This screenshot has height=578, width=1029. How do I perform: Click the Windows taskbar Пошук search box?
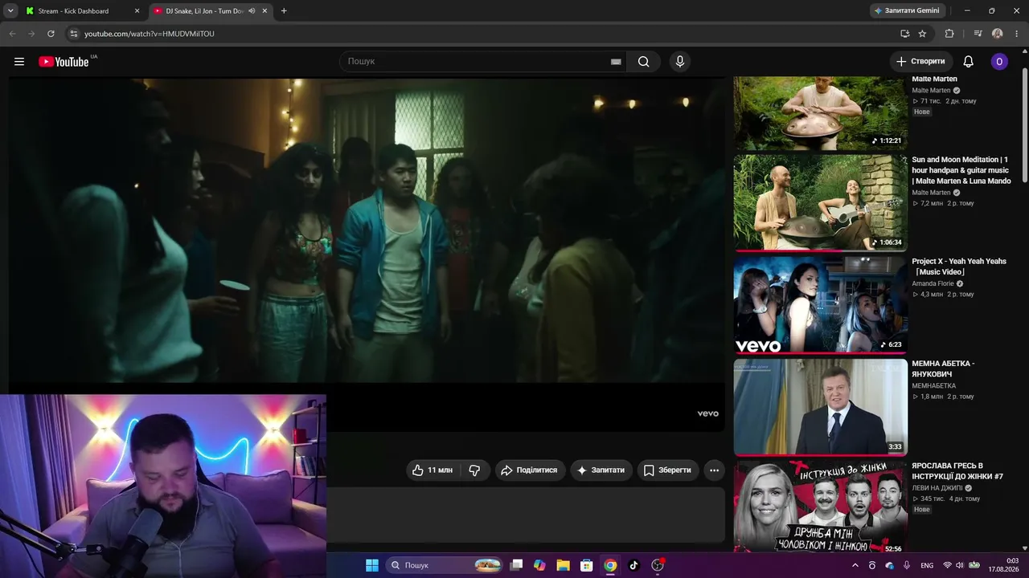coord(445,565)
